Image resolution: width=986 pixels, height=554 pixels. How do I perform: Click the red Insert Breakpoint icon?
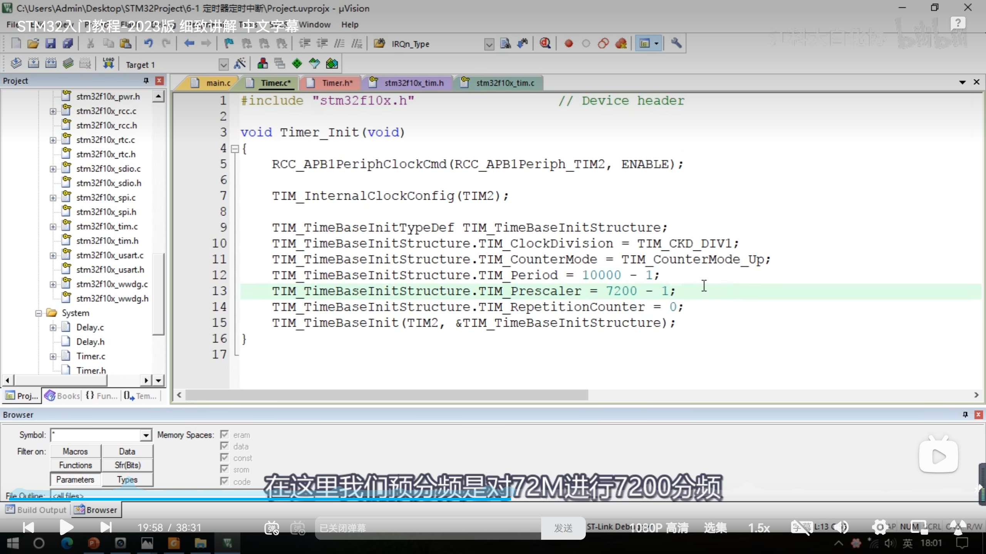pyautogui.click(x=568, y=43)
